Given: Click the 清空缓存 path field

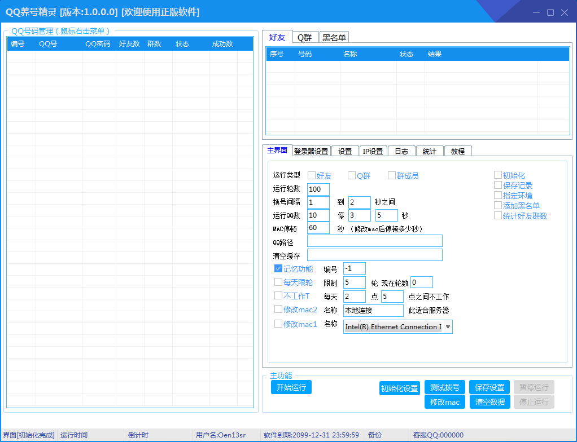Looking at the screenshot, I should [375, 255].
